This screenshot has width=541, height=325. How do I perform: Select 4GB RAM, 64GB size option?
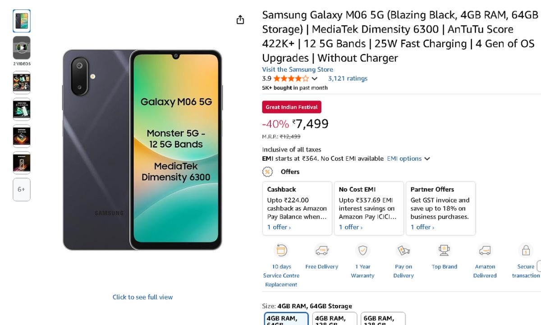[286, 319]
